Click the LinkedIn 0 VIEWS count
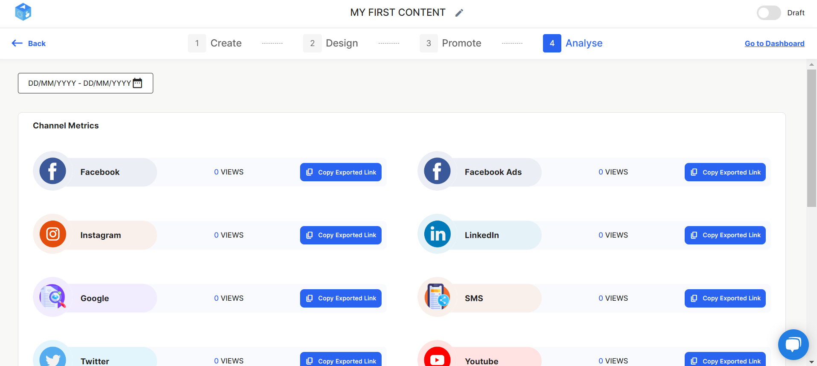The width and height of the screenshot is (817, 366). tap(613, 235)
